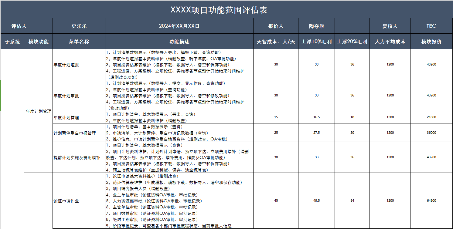
Task: Select the 子系统 column header
Action: pyautogui.click(x=12, y=42)
